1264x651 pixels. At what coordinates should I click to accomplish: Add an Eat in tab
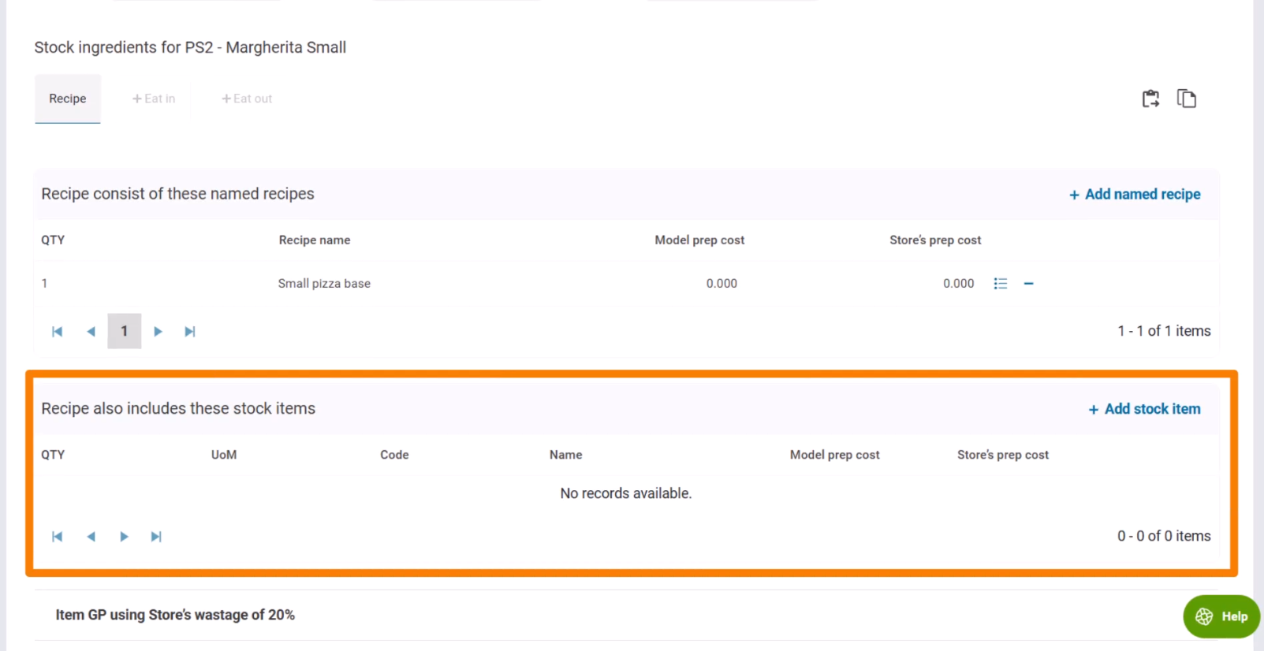click(154, 99)
